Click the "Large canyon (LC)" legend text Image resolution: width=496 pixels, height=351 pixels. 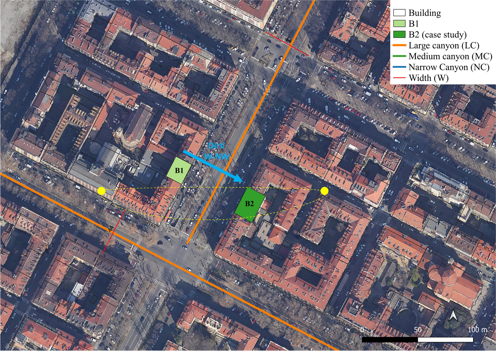coord(444,46)
